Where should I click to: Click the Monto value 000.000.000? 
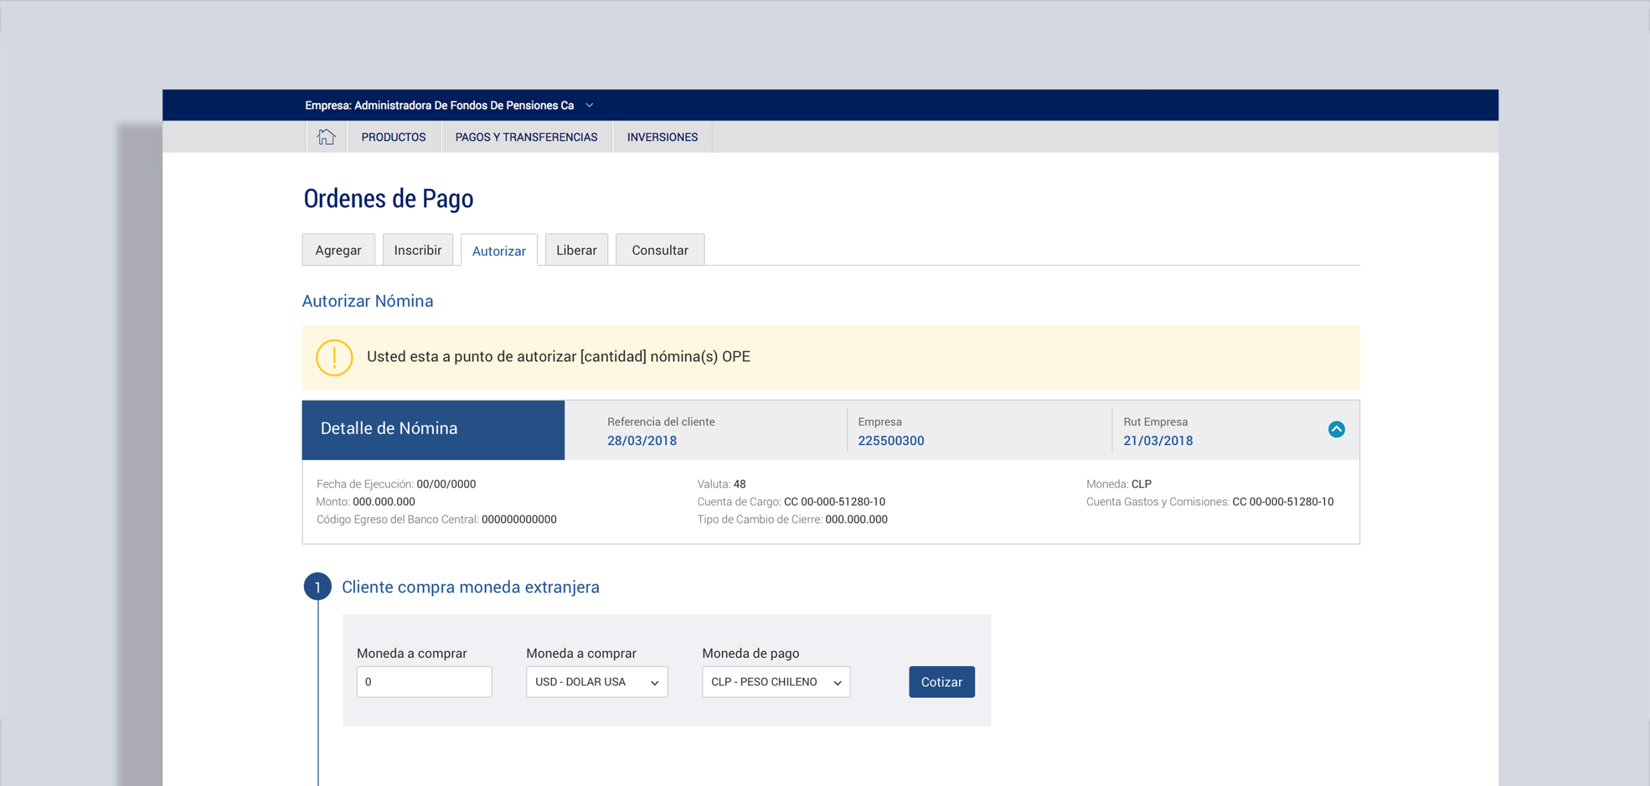(384, 502)
